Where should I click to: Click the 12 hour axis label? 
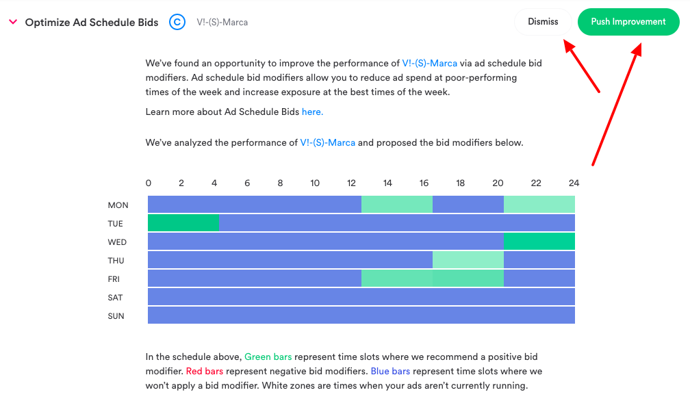click(x=351, y=183)
